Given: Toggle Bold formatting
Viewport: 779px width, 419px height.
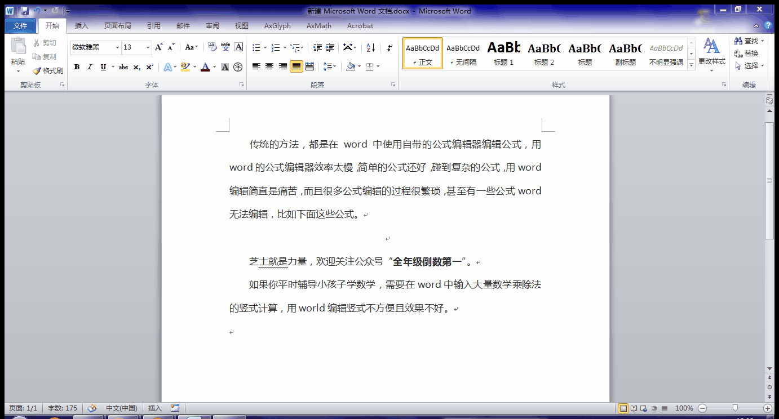Looking at the screenshot, I should coord(77,67).
